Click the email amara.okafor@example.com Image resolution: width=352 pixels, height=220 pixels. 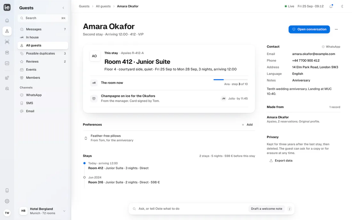[x=314, y=54]
